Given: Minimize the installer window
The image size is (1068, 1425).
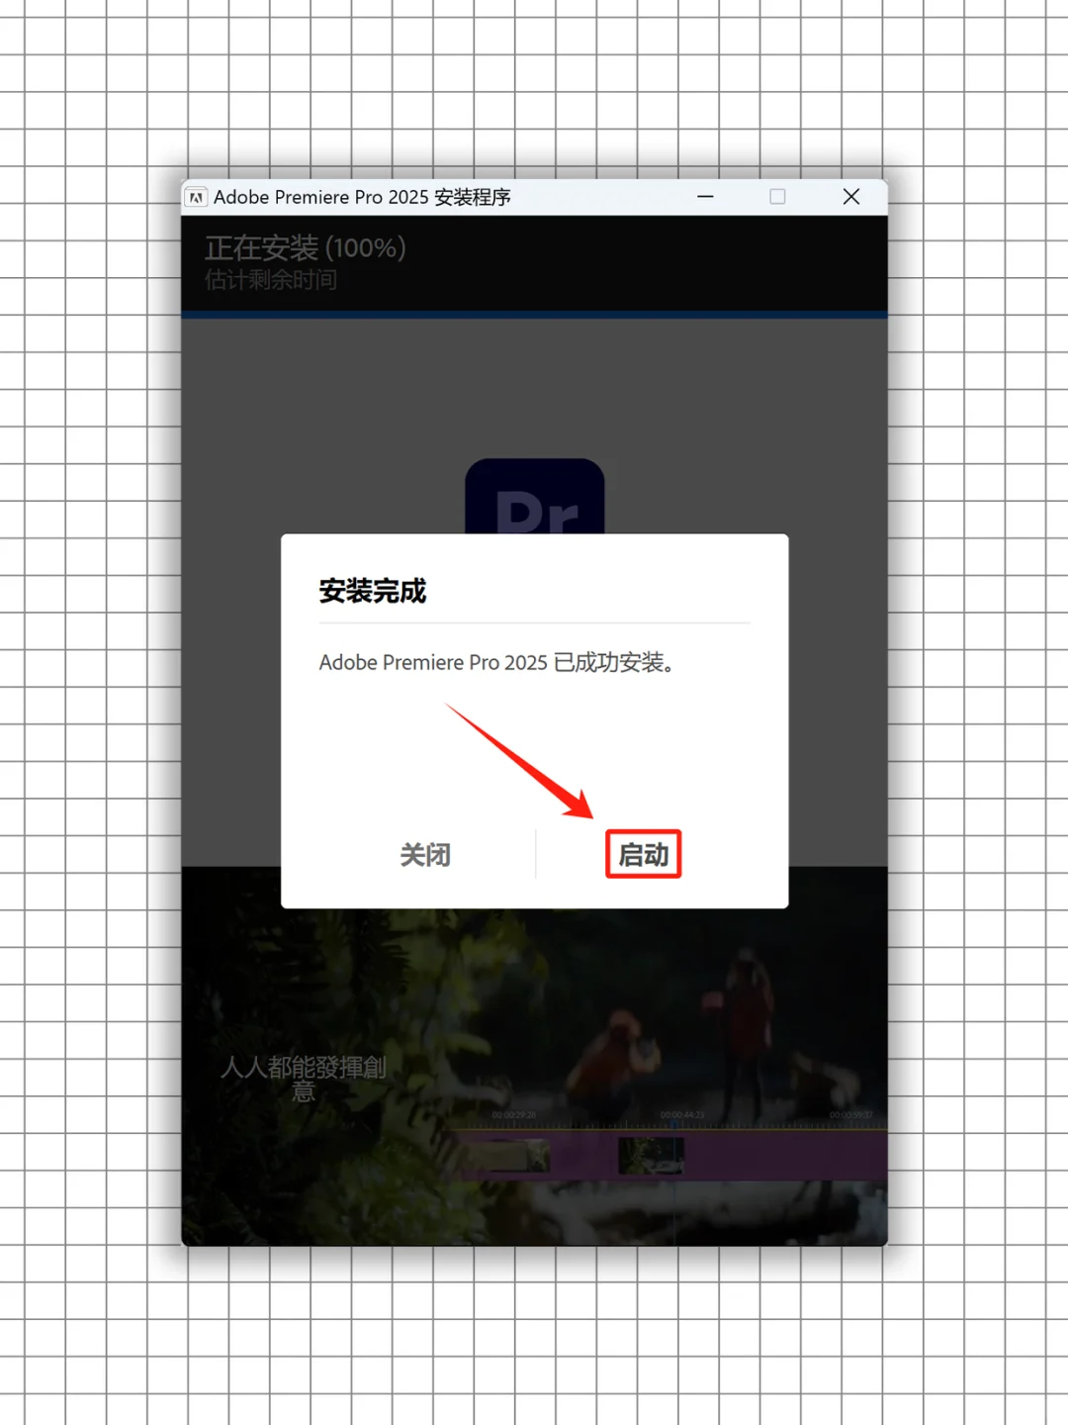Looking at the screenshot, I should [x=705, y=197].
